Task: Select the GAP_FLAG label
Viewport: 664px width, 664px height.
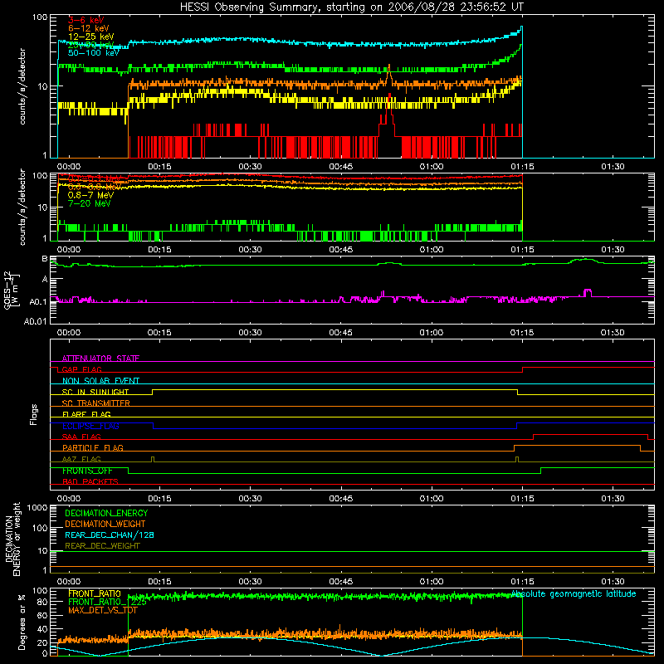Action: (x=81, y=369)
